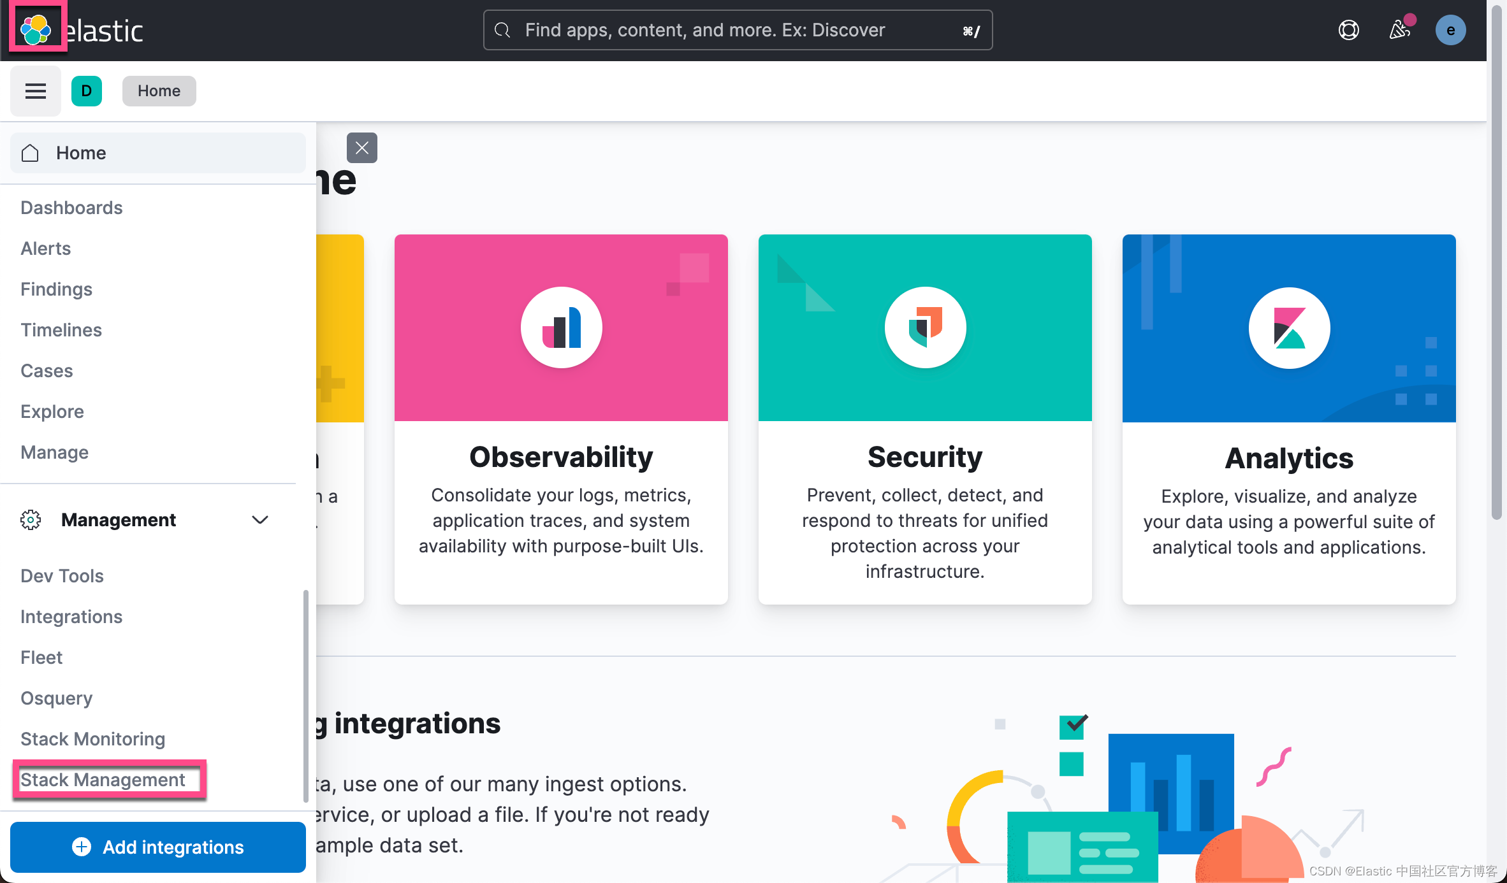
Task: Click the Analytics card icon
Action: [x=1288, y=327]
